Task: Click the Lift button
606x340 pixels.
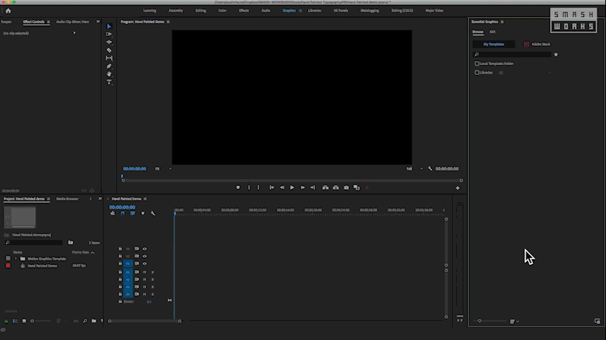Action: [326, 188]
